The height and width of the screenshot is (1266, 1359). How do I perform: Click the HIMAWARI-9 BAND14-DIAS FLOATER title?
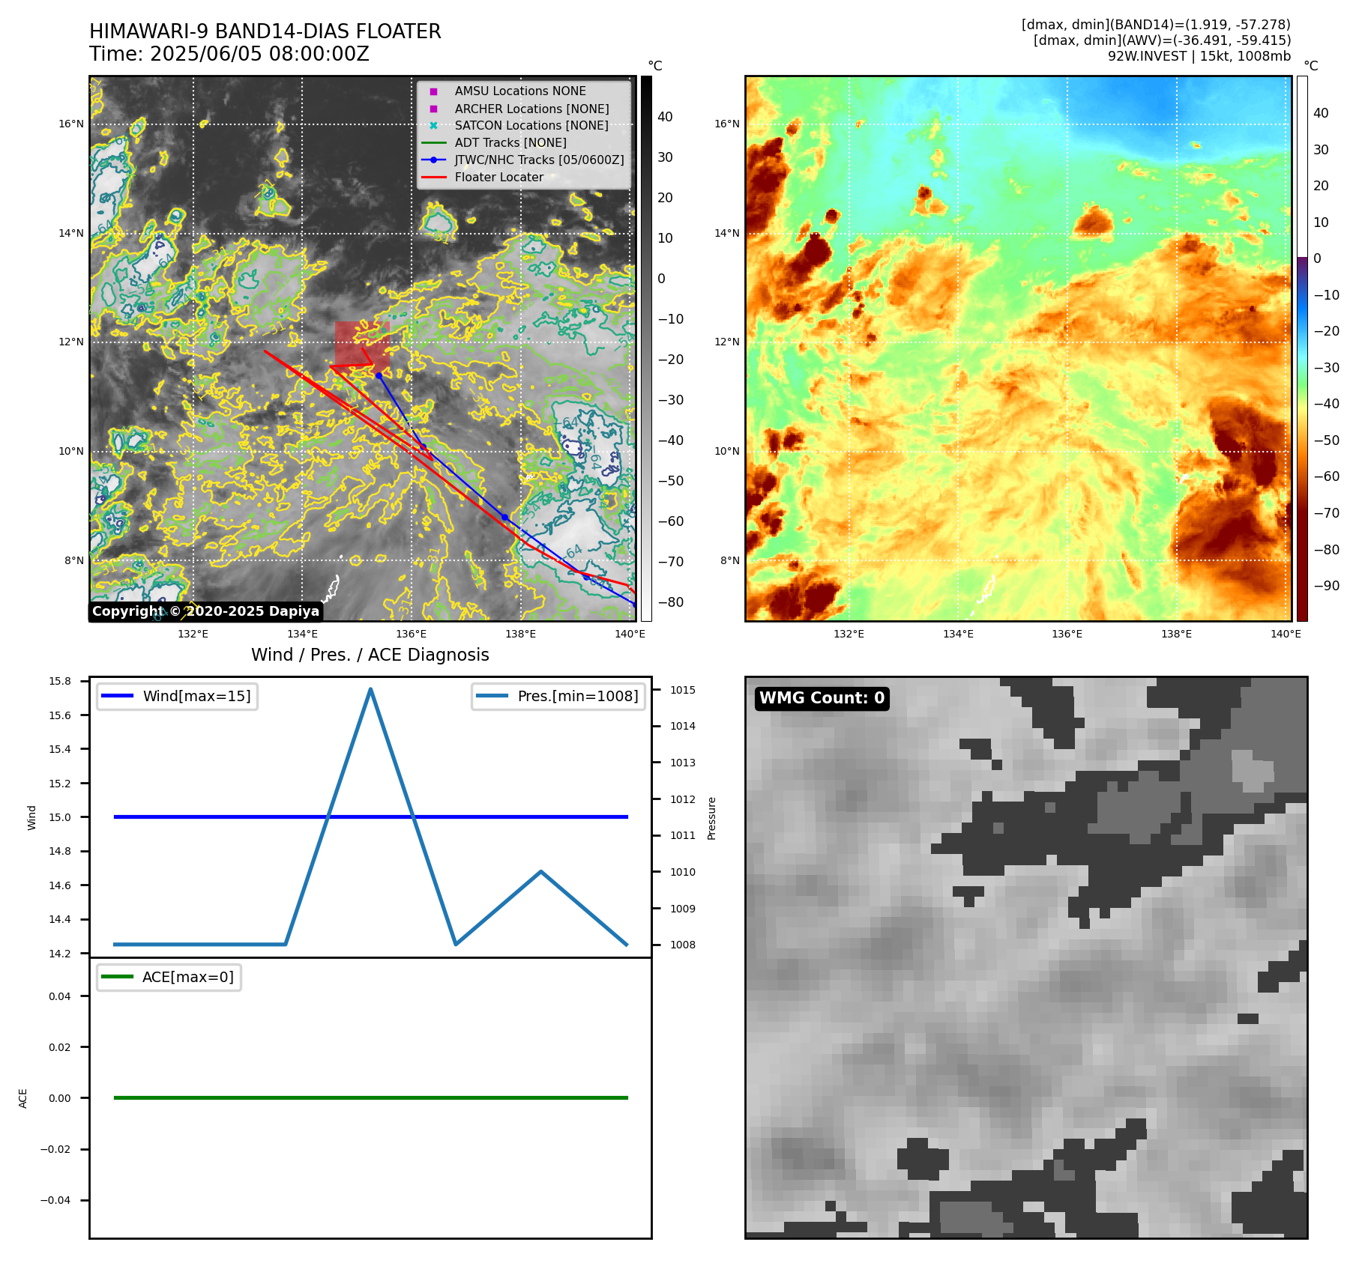pos(265,31)
